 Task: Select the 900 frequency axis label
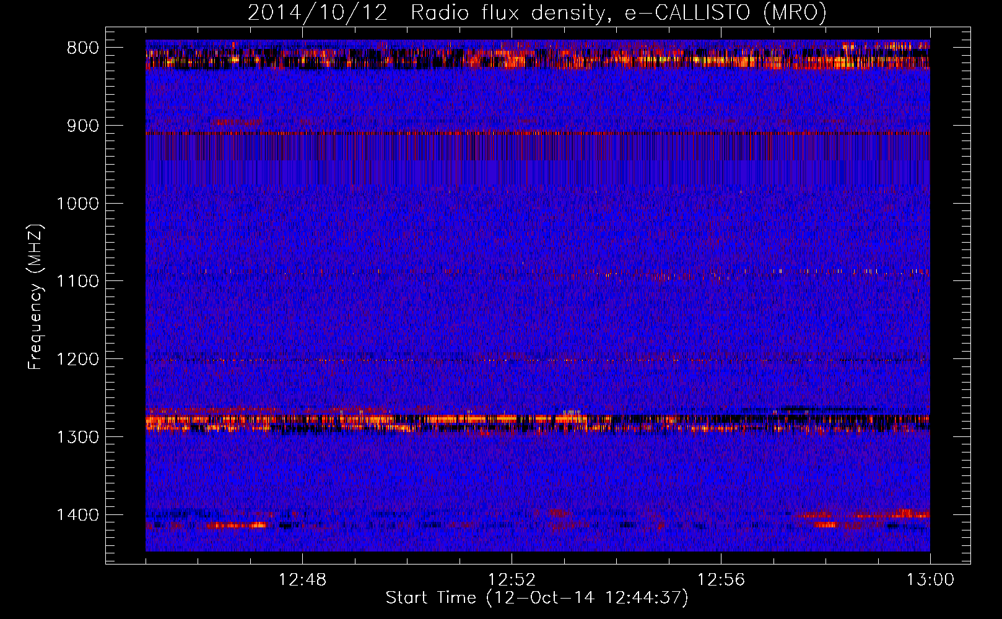point(82,126)
